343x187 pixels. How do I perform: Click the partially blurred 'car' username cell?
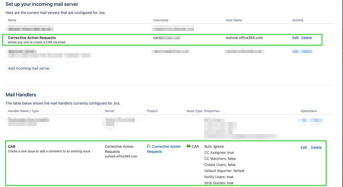(167, 38)
